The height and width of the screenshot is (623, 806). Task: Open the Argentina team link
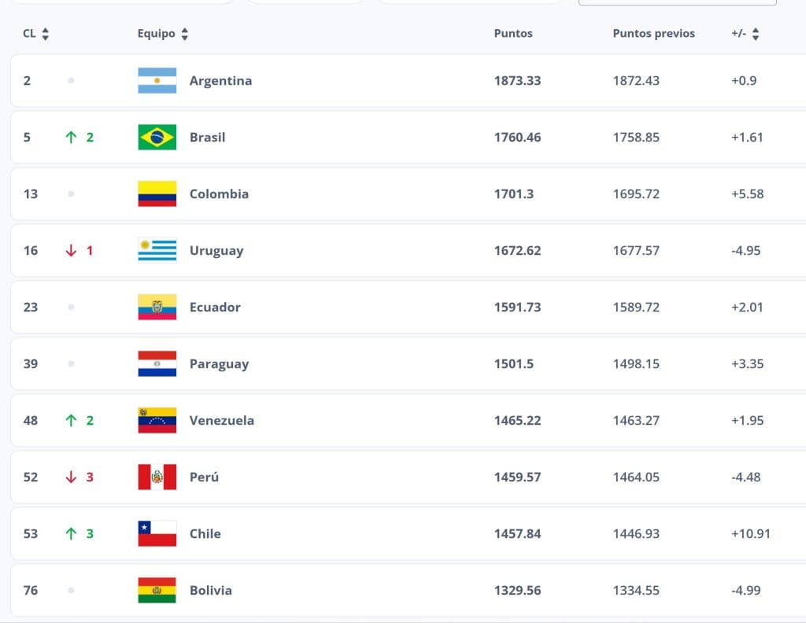(220, 80)
